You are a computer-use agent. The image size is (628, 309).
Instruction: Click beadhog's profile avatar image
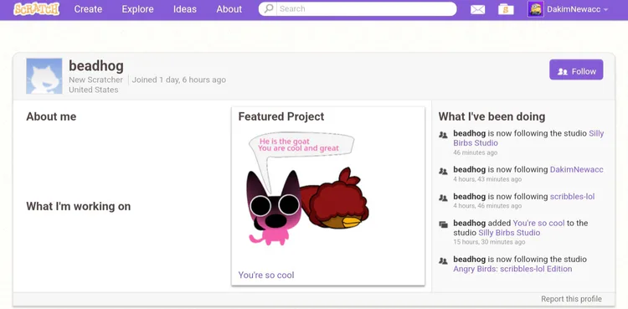(x=44, y=76)
